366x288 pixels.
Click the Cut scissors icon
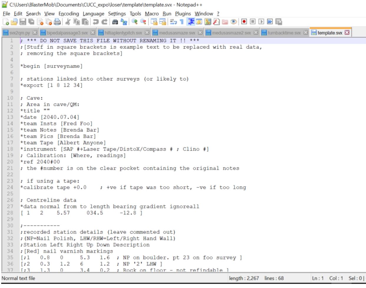tap(68, 22)
